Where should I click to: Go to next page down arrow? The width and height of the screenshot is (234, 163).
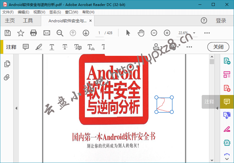(x=86, y=33)
